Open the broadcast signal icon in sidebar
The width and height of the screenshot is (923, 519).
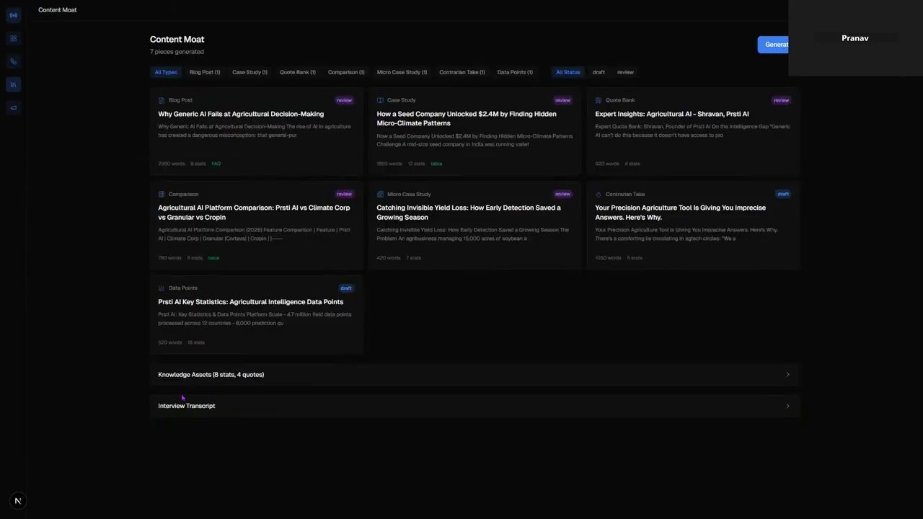[x=13, y=15]
